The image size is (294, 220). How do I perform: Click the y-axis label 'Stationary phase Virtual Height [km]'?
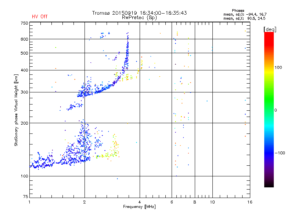pyautogui.click(x=16, y=110)
